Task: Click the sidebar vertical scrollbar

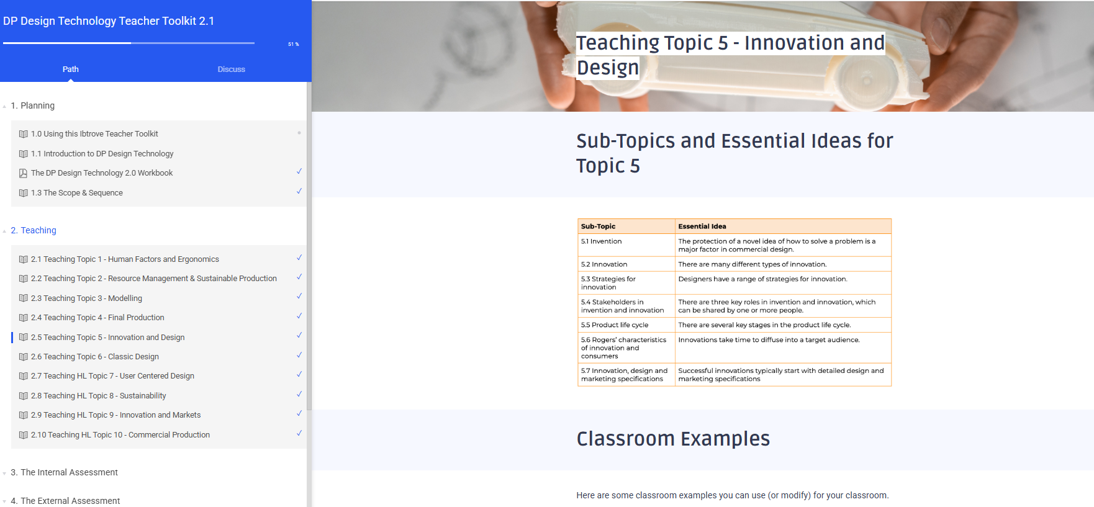Action: click(309, 248)
